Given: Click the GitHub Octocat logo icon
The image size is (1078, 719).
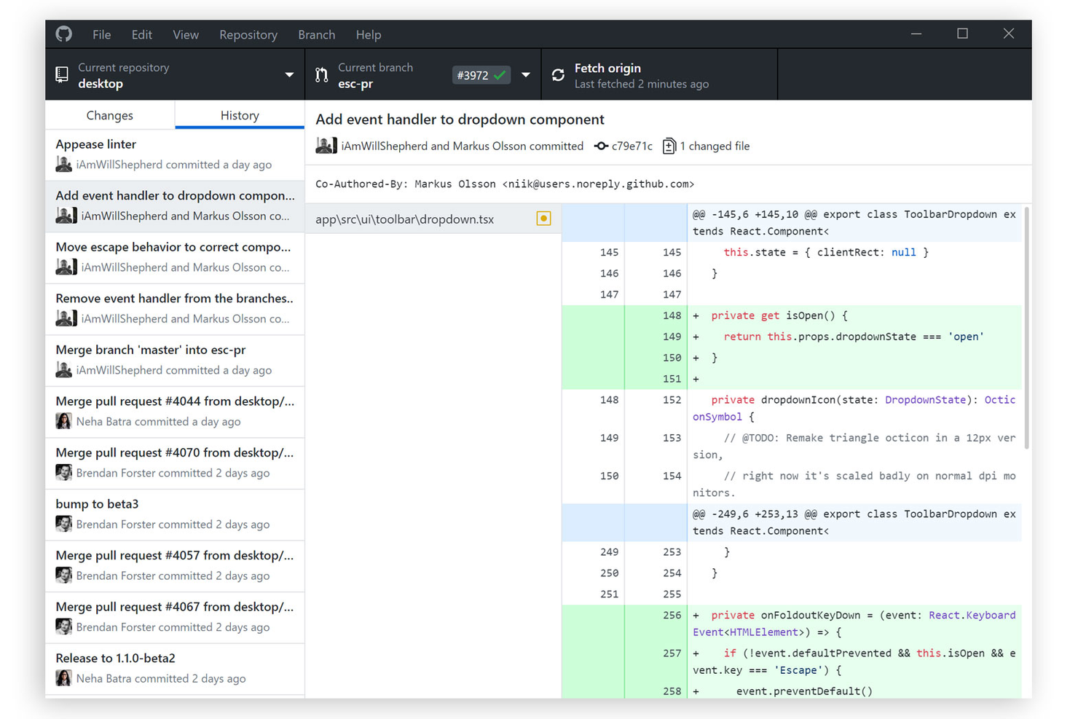Looking at the screenshot, I should click(64, 34).
